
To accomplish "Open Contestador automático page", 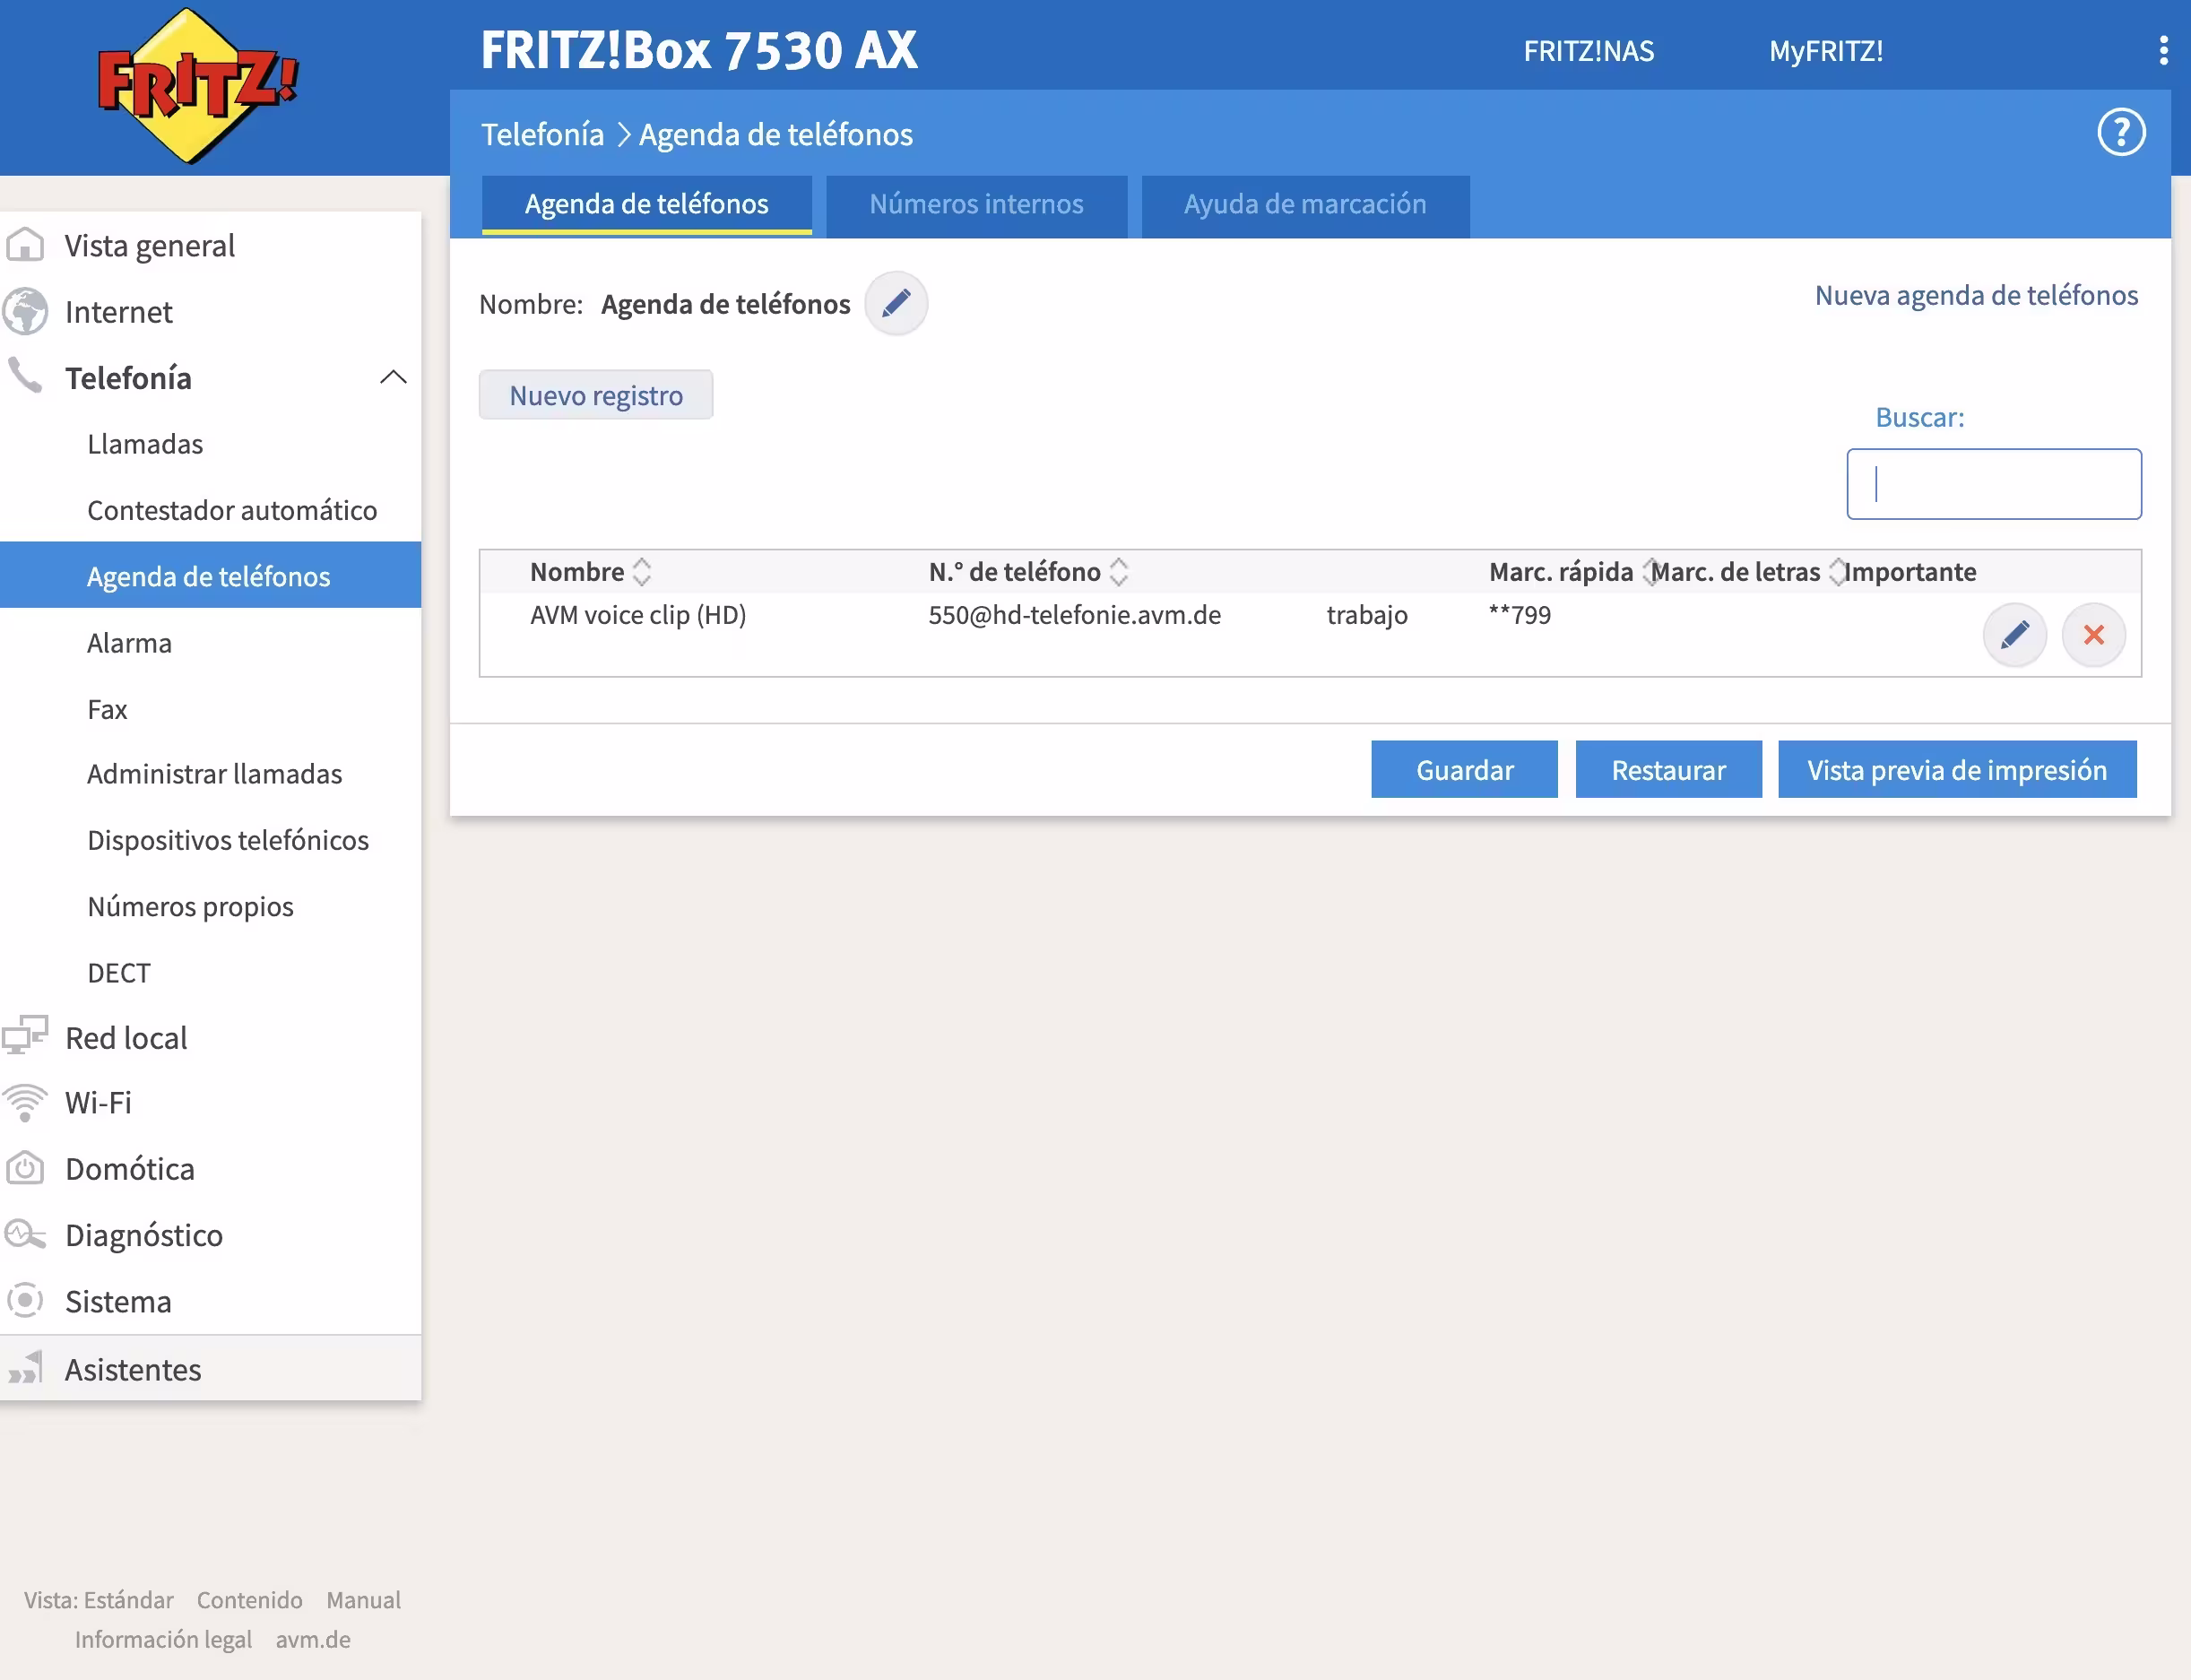I will 232,510.
